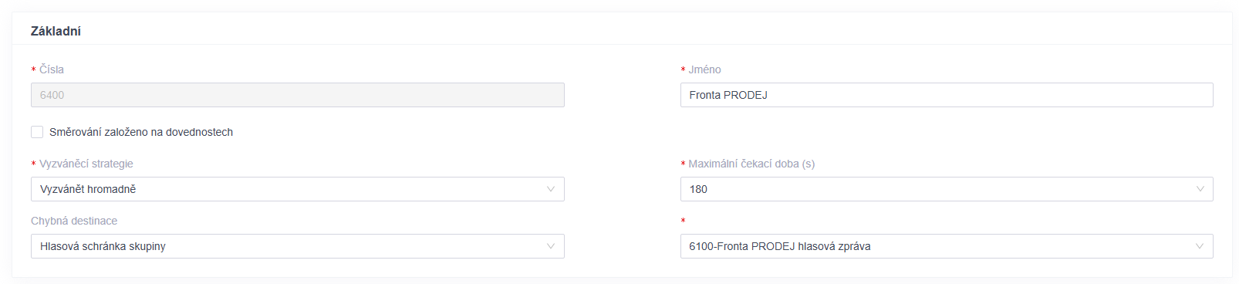The height and width of the screenshot is (284, 1239).
Task: Click the Základní section heading
Action: 56,31
